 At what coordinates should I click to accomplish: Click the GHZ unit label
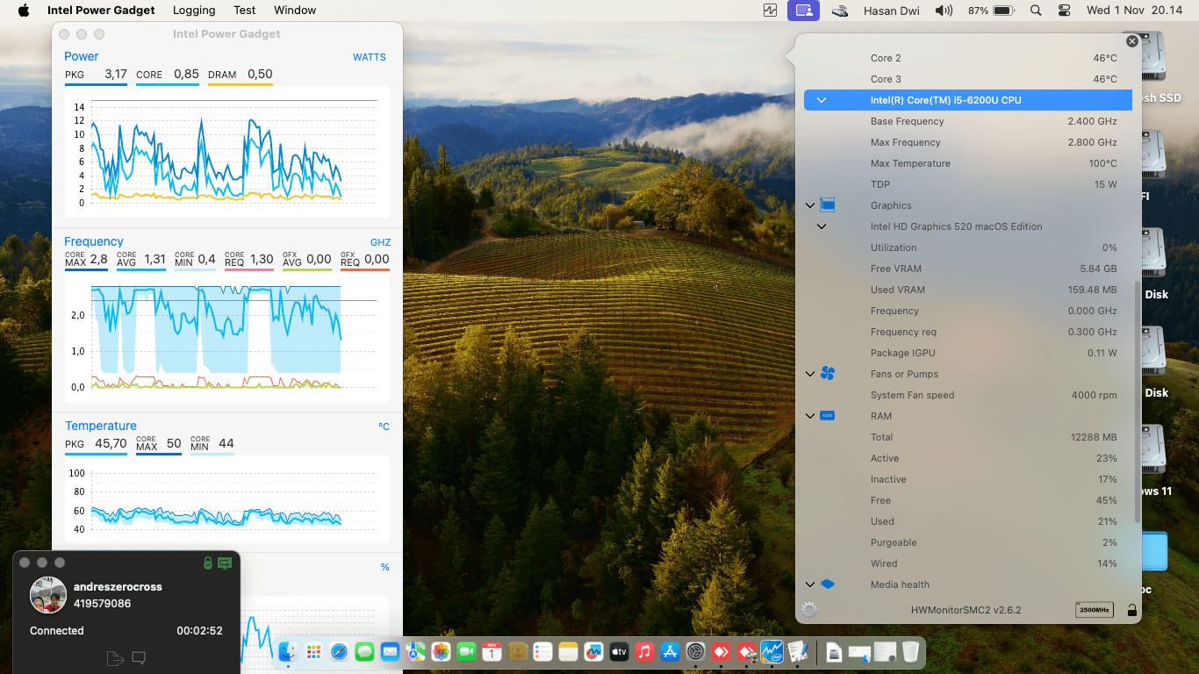point(380,242)
